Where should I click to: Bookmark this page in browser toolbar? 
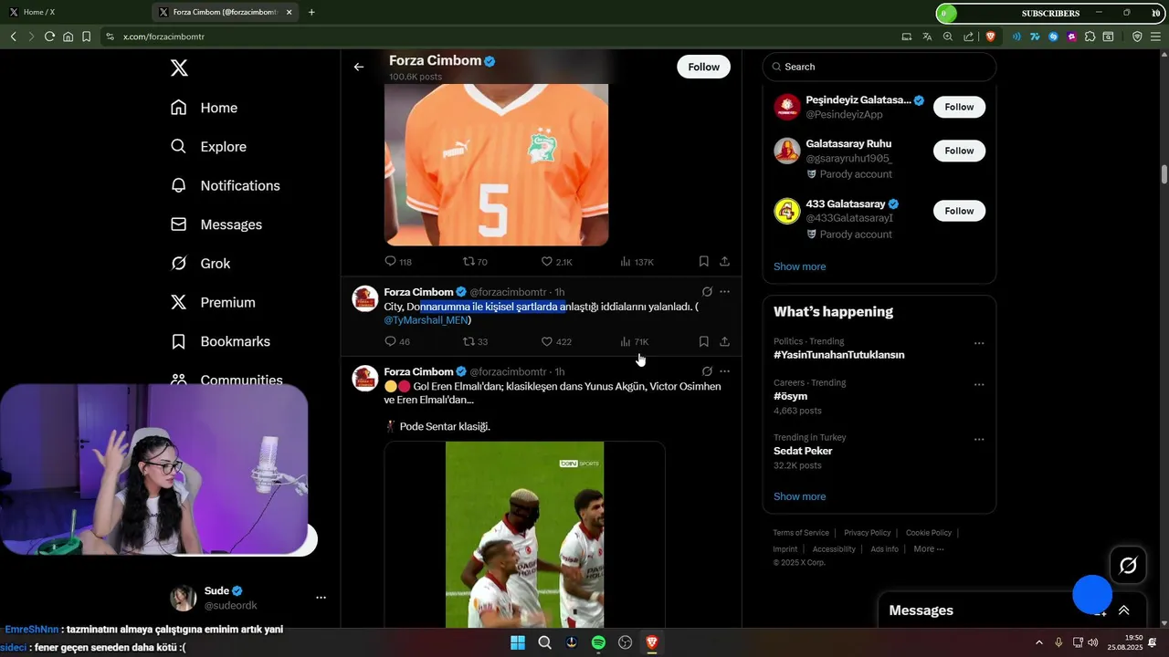tap(86, 36)
